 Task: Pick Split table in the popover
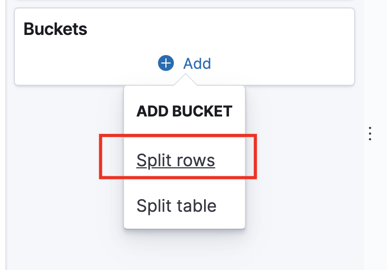(x=176, y=205)
